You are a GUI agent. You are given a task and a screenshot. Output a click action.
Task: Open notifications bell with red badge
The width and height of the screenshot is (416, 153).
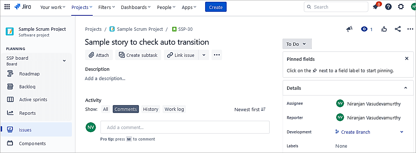click(x=376, y=7)
